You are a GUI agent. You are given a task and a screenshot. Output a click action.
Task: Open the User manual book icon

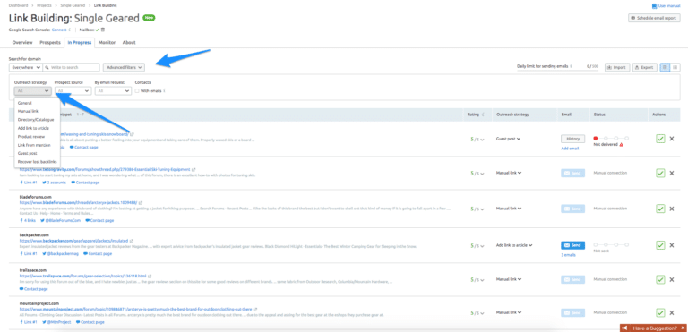point(654,6)
